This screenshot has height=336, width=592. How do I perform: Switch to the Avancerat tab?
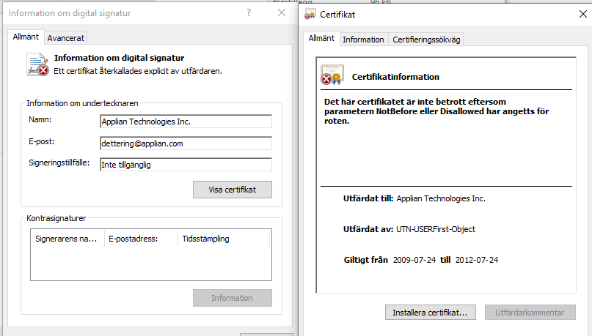point(66,38)
